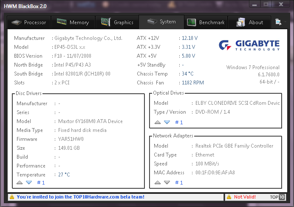Image resolution: width=294 pixels, height=207 pixels.
Task: Select the System tab
Action: (161, 22)
